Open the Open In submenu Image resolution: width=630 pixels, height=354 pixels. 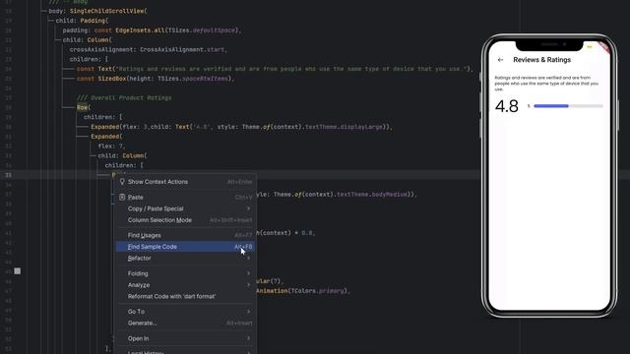tap(185, 338)
